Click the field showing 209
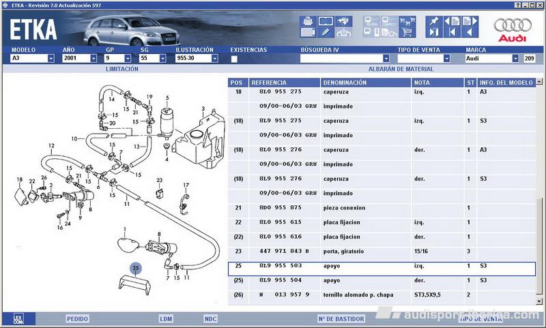The image size is (546, 328). click(x=530, y=59)
